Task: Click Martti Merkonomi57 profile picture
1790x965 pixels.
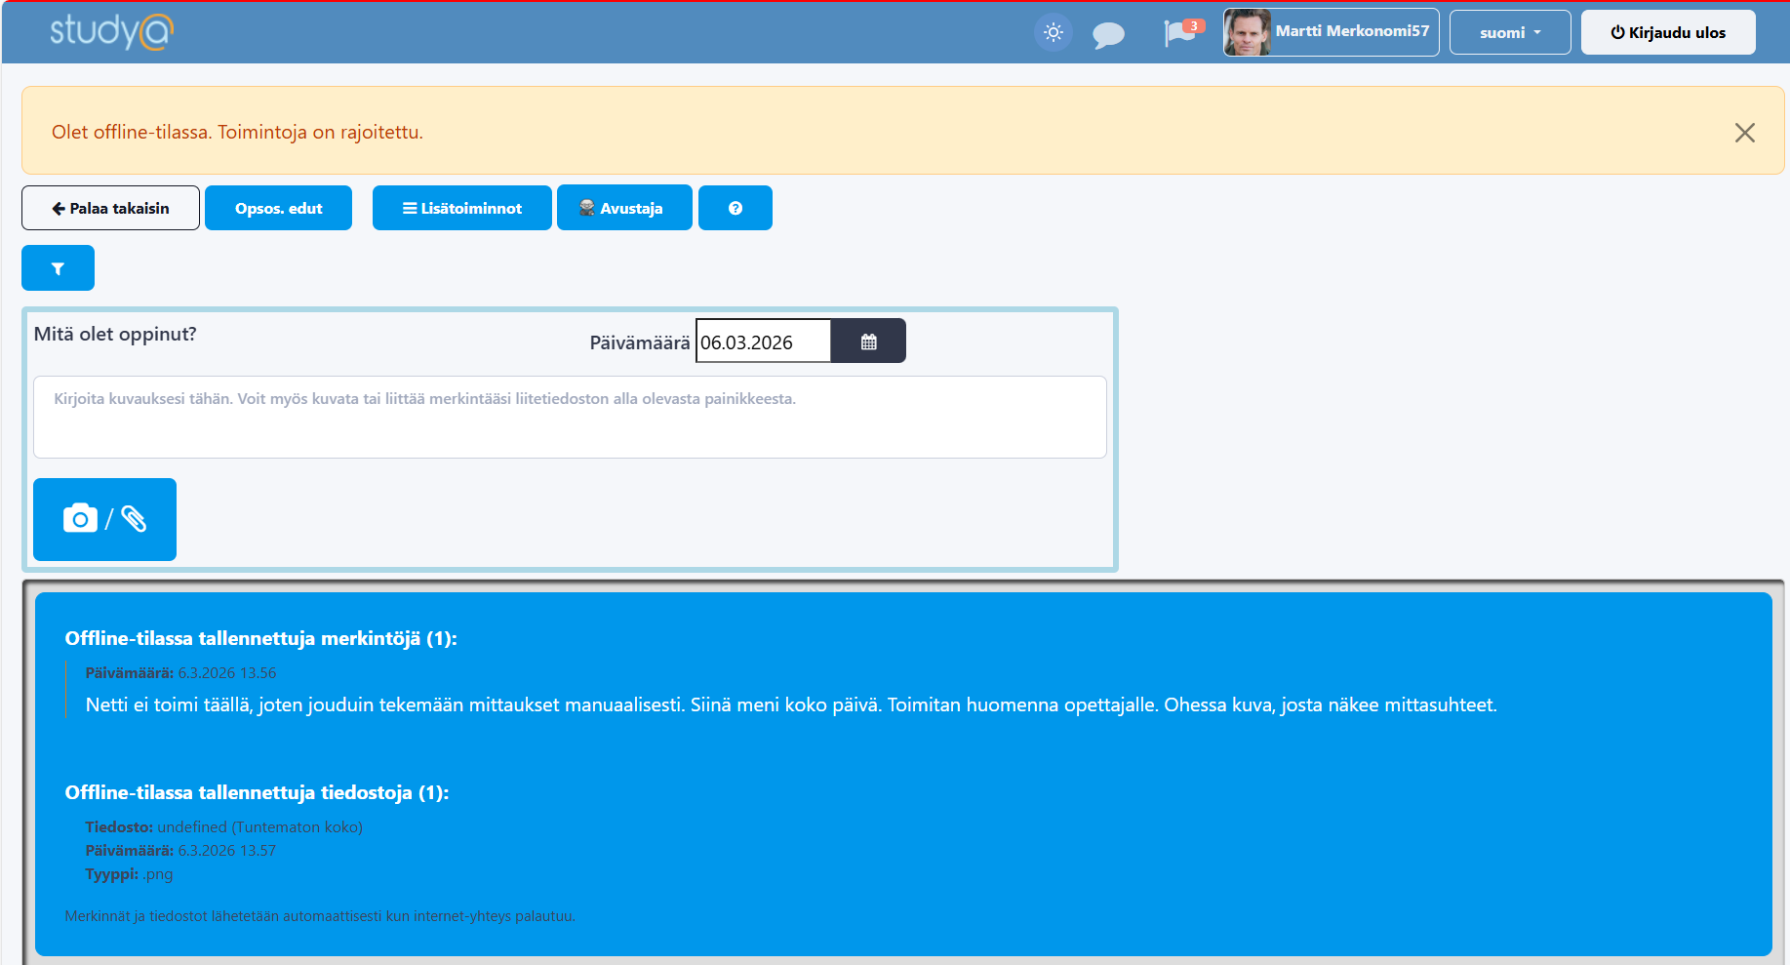Action: coord(1248,32)
